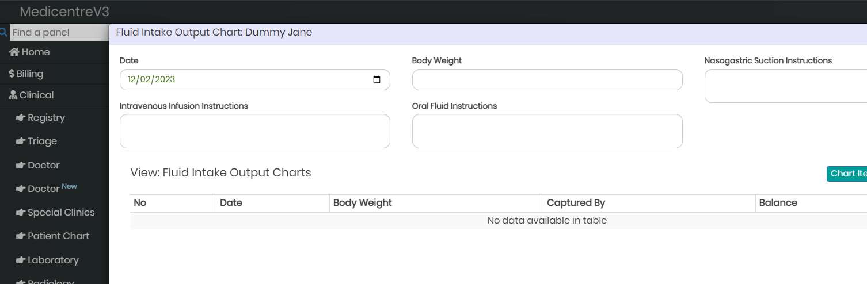Click the Find a panel search field
867x284 pixels.
[x=59, y=32]
